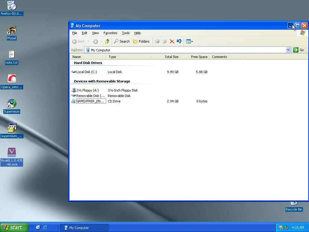Expand the Address bar dropdown

click(x=288, y=50)
